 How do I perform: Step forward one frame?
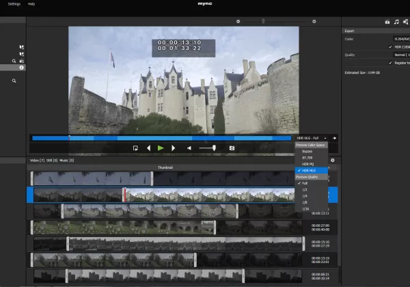point(173,148)
